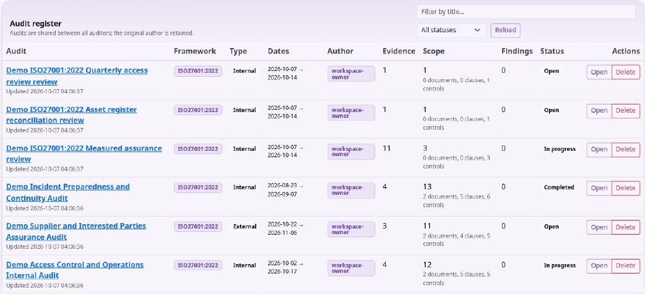The width and height of the screenshot is (645, 294).
Task: Open Demo Incident Preparedness and Continuity Audit
Action: [68, 192]
